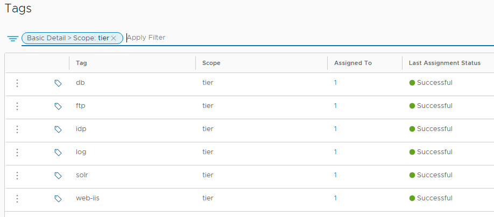
Task: Click the tag icon beside ftp
Action: click(58, 106)
